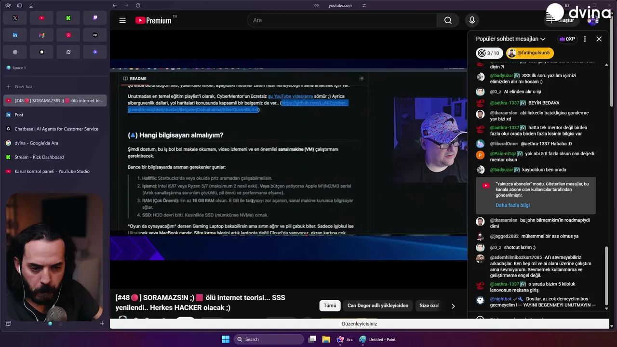
Task: Open the LinkedIn pinned site tile
Action: (15, 35)
